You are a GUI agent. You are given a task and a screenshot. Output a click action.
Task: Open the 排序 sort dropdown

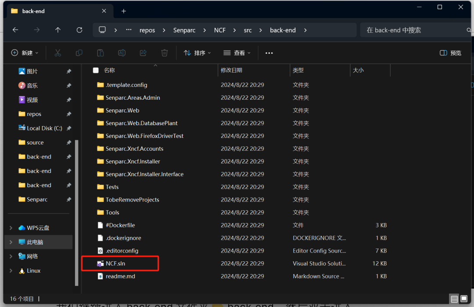pos(197,53)
